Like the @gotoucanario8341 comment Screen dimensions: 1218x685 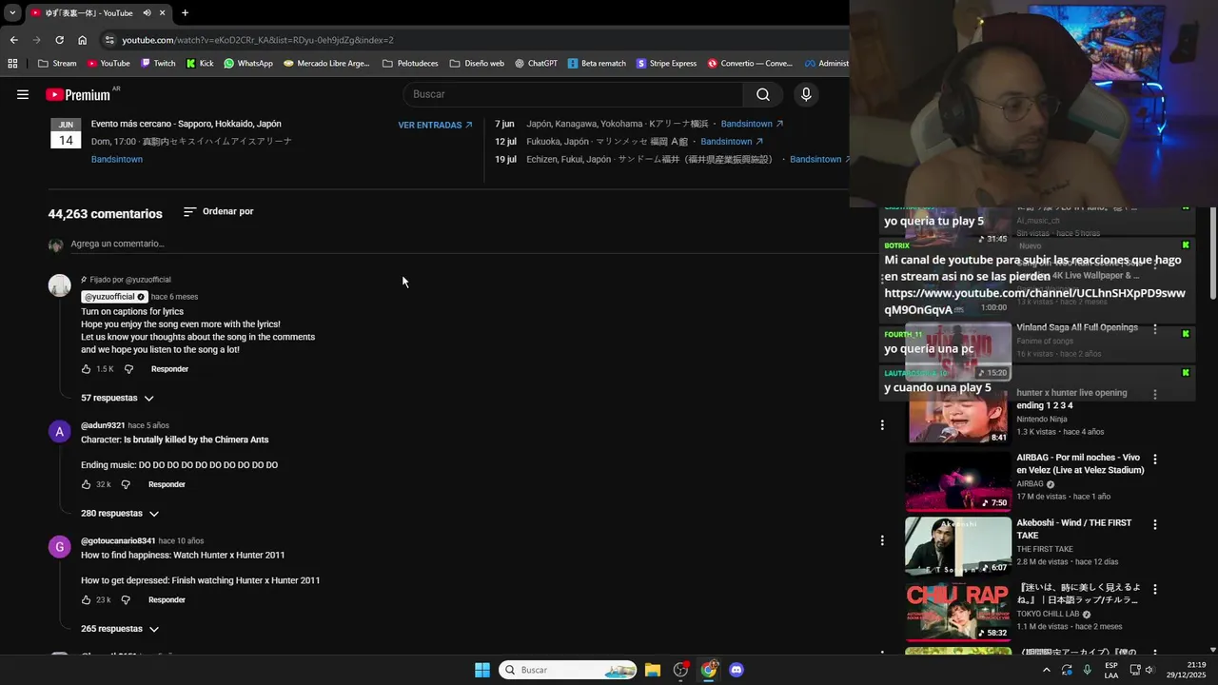pos(86,599)
